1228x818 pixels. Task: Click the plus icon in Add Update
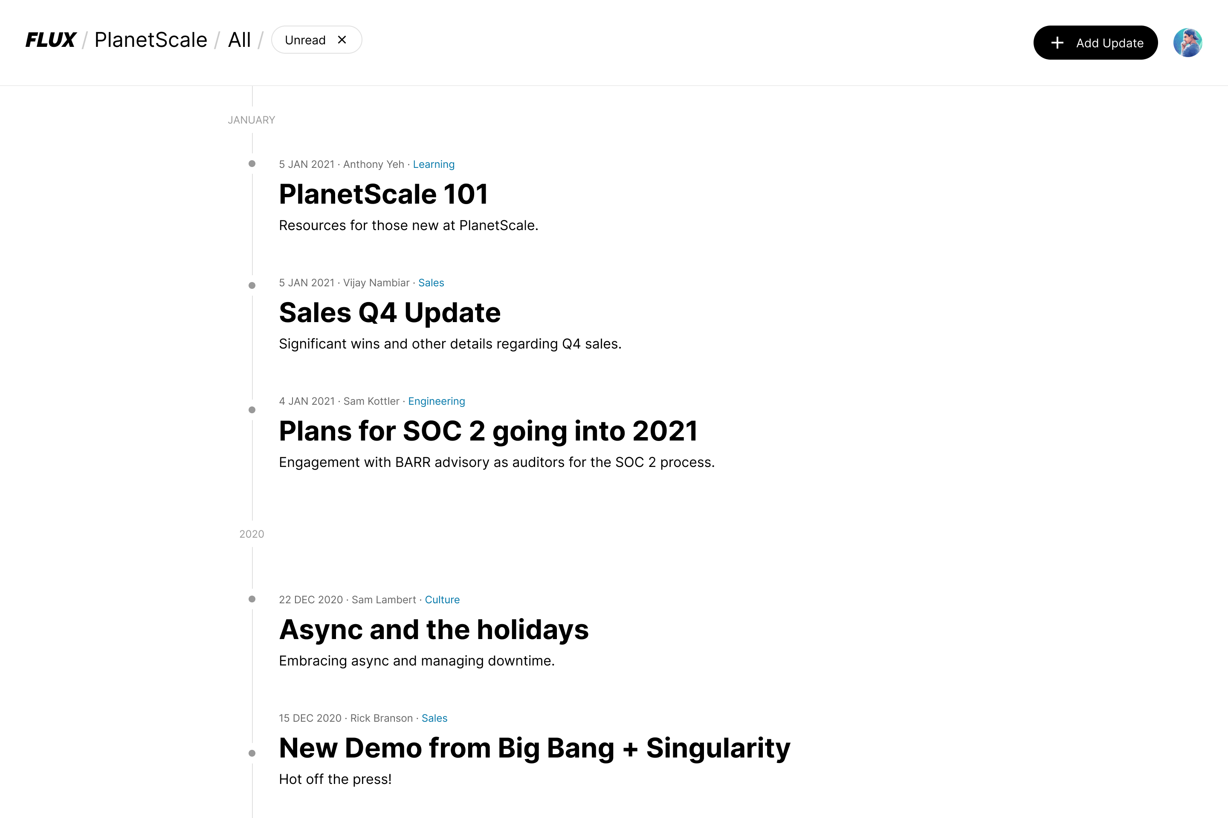click(1057, 43)
